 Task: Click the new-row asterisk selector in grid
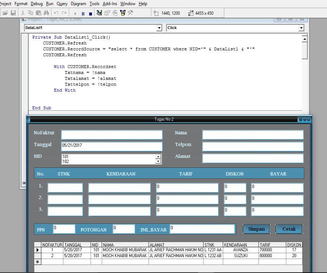[x=38, y=262]
